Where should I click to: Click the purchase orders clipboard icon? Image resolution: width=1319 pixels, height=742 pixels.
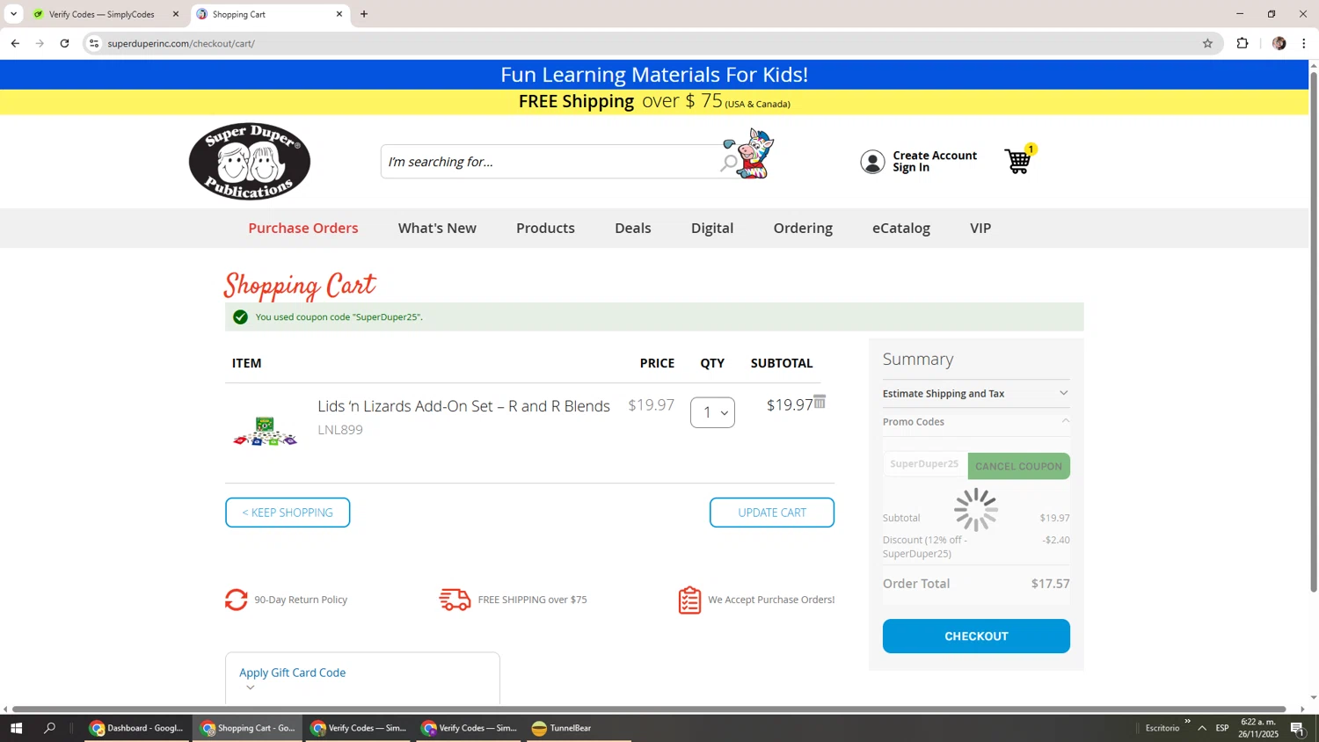point(690,600)
